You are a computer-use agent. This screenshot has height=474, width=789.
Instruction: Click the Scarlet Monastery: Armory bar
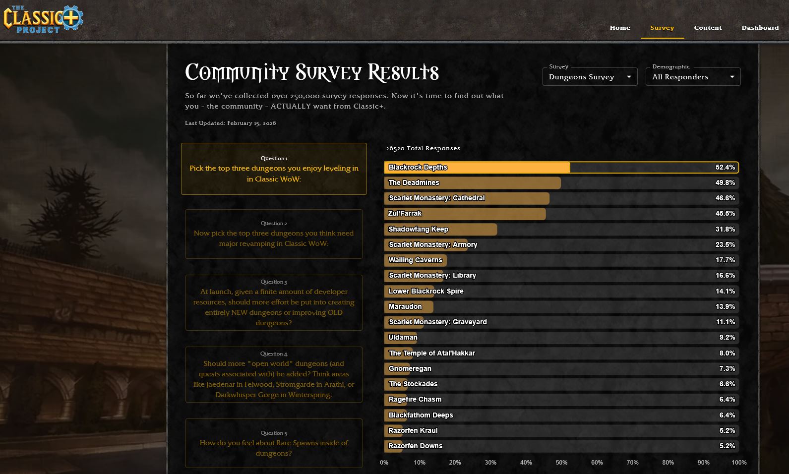pos(561,245)
